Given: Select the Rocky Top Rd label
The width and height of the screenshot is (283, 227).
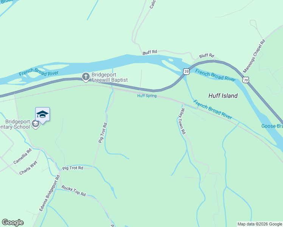Looking at the screenshot, I should pyautogui.click(x=73, y=191).
